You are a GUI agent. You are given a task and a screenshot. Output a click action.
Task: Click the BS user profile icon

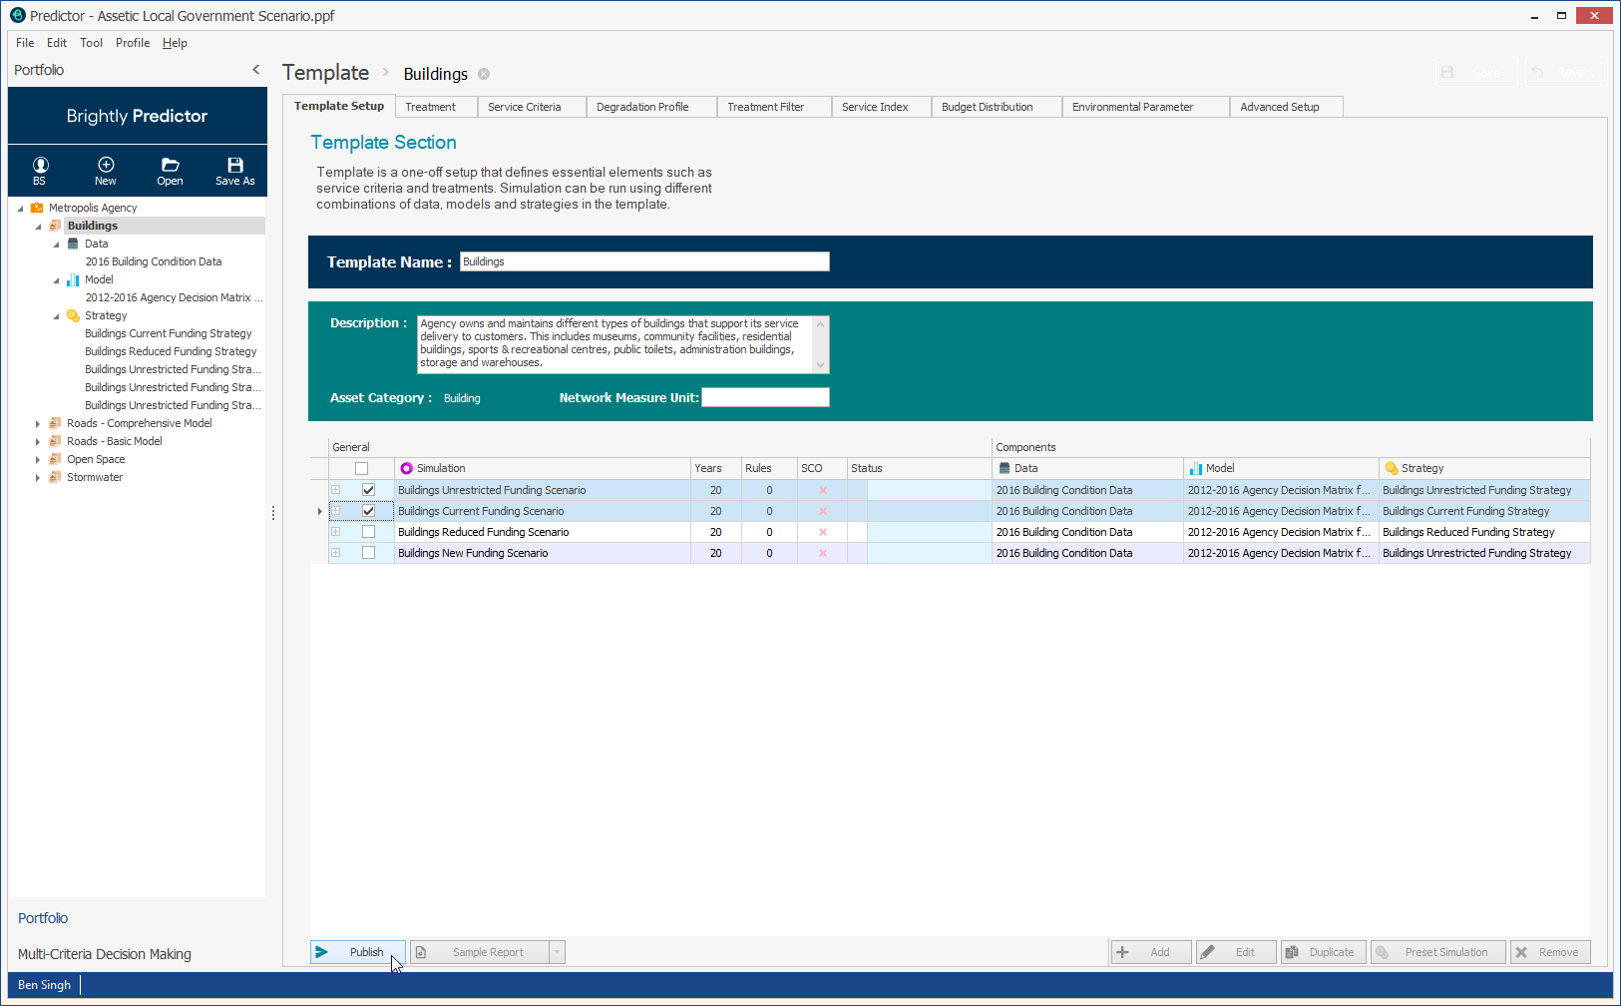coord(40,170)
